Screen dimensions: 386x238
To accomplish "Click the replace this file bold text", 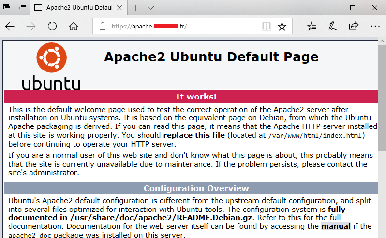I will point(194,135).
